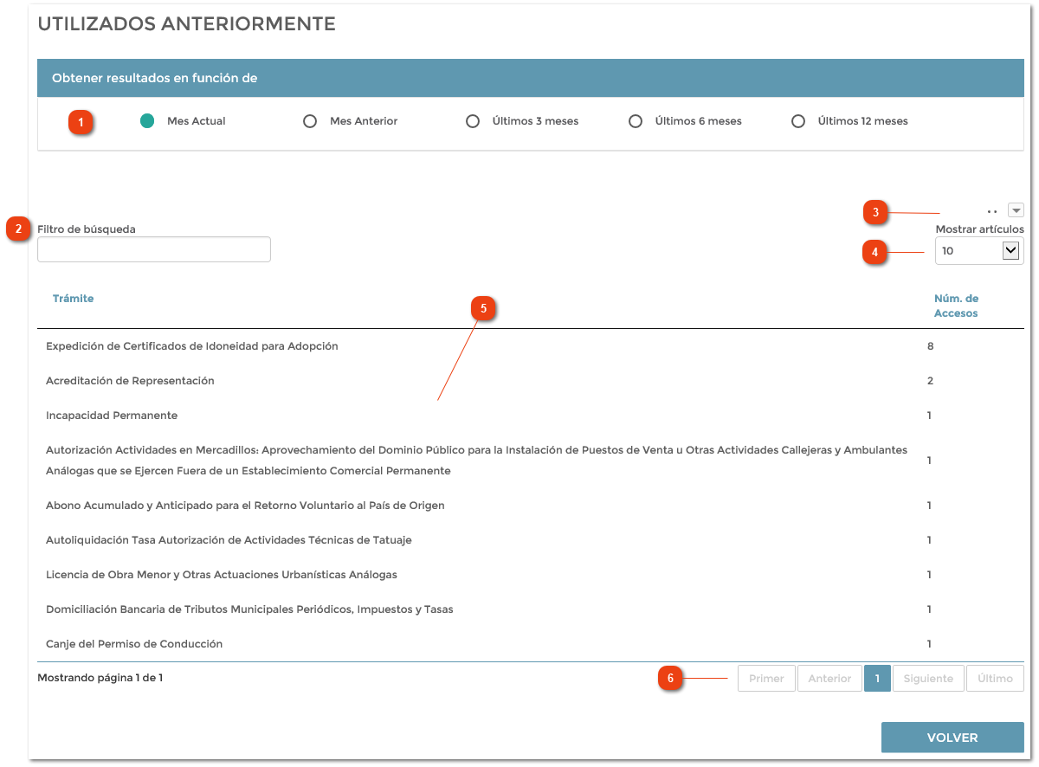Click the "Anterior" pagination button
The height and width of the screenshot is (767, 1039).
829,678
